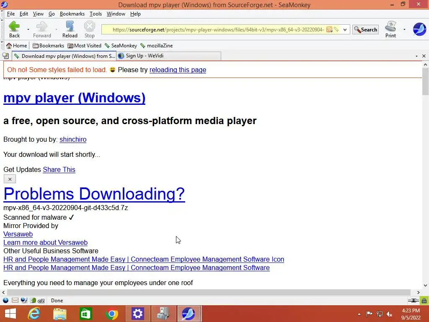The height and width of the screenshot is (322, 429).
Task: Close the current tab with the tab bar X
Action: [x=424, y=56]
